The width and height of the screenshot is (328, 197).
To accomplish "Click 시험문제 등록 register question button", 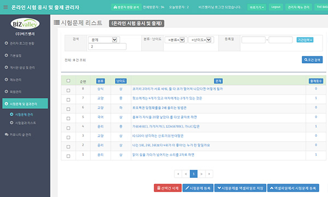I will tap(198, 188).
